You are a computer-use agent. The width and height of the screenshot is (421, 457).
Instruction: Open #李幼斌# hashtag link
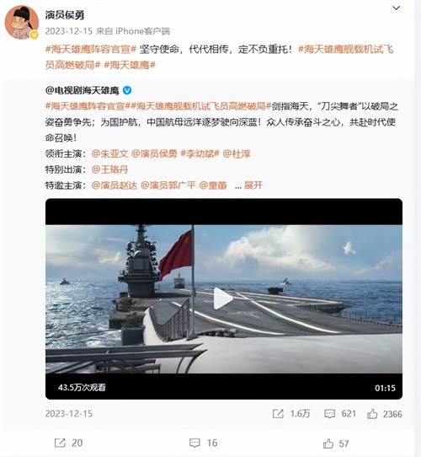(x=200, y=153)
